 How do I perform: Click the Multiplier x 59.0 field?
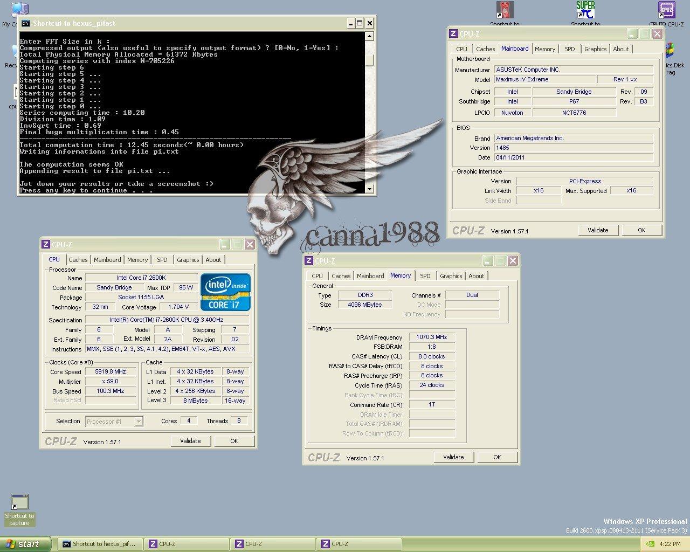click(x=111, y=382)
